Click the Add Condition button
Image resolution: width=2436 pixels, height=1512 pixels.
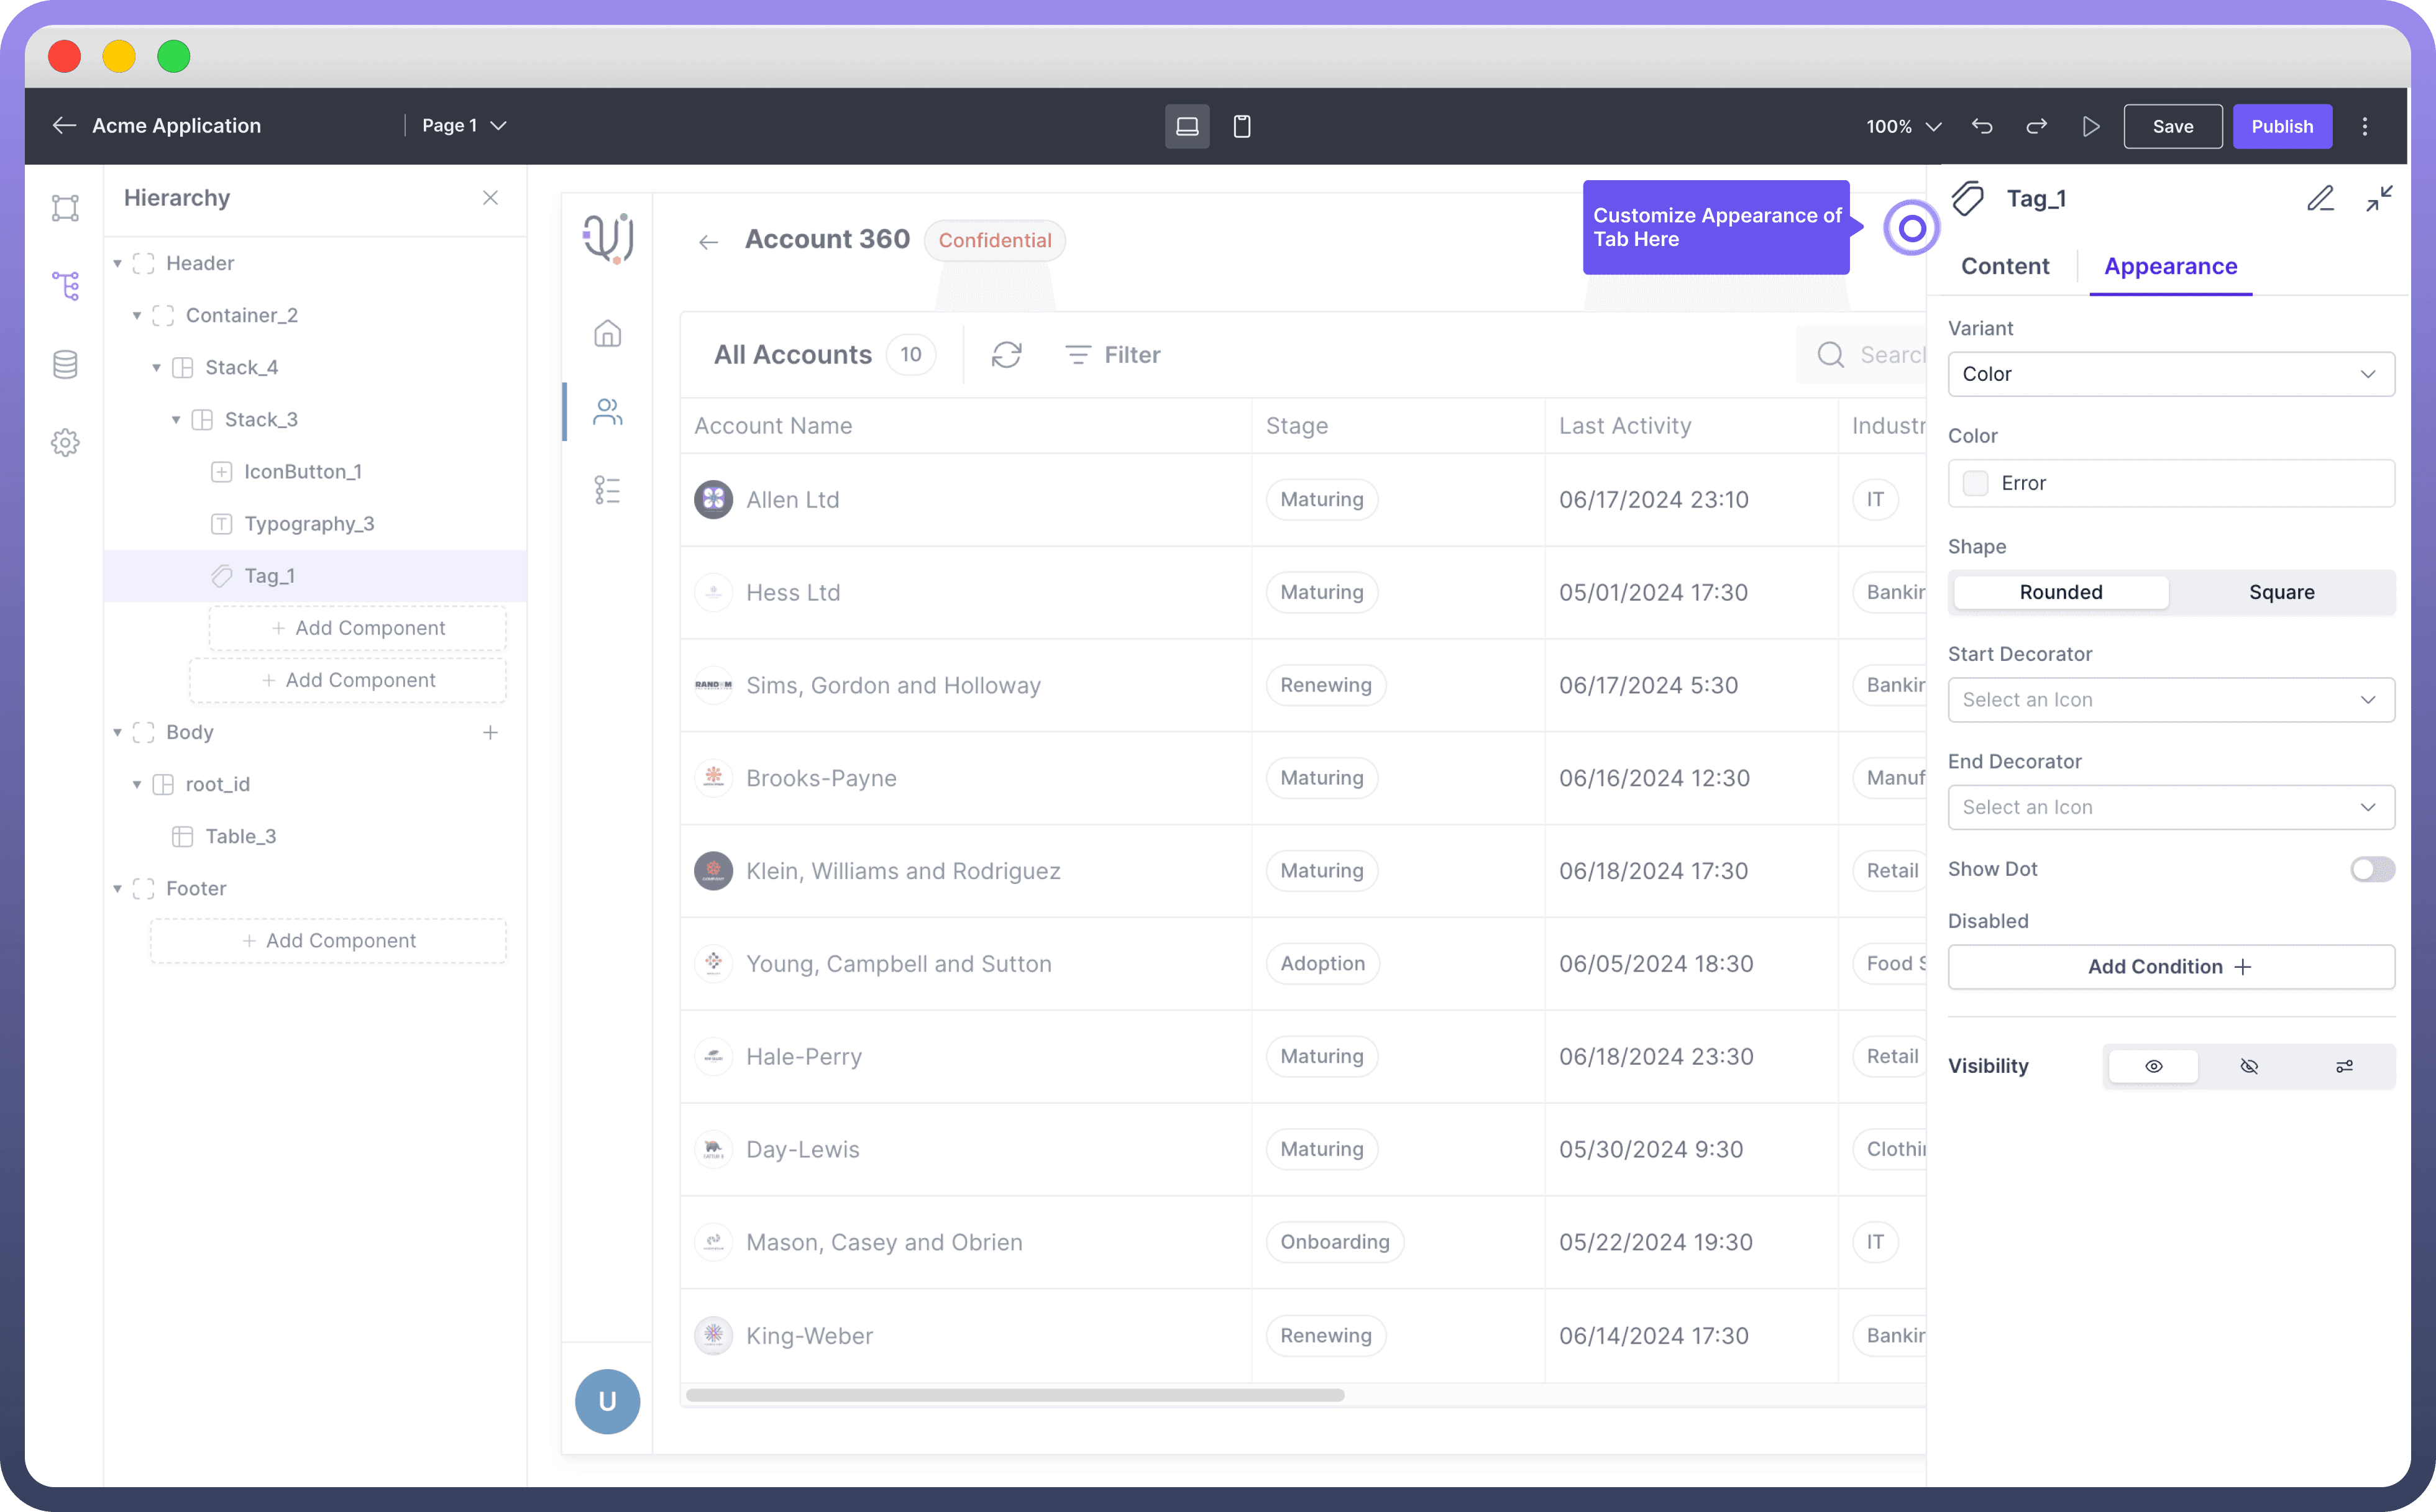pyautogui.click(x=2170, y=967)
